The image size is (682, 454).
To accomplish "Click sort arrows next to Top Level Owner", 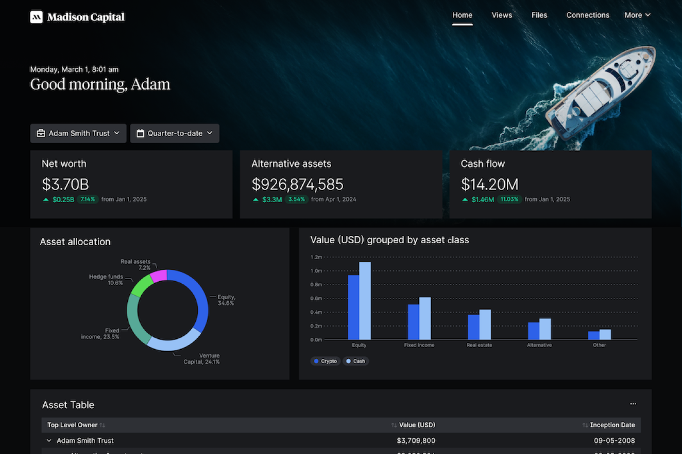I will [x=103, y=425].
